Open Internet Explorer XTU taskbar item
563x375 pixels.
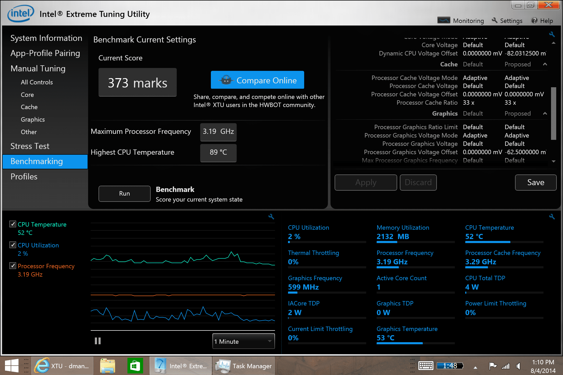tap(62, 366)
